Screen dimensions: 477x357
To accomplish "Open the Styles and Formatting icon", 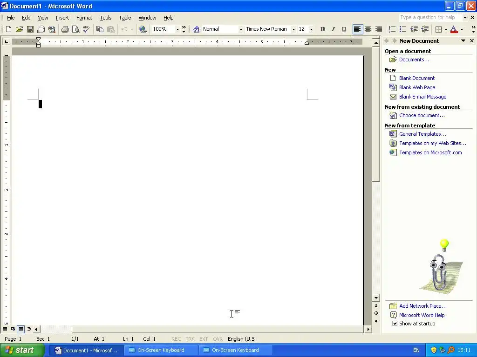I will click(196, 29).
